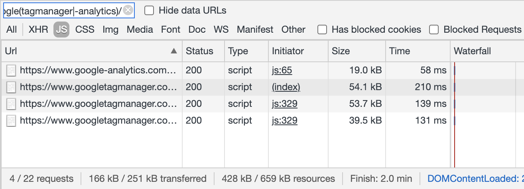Click file icon of the 53.7 kB request
Viewport: 524px width, 189px height.
pos(11,104)
